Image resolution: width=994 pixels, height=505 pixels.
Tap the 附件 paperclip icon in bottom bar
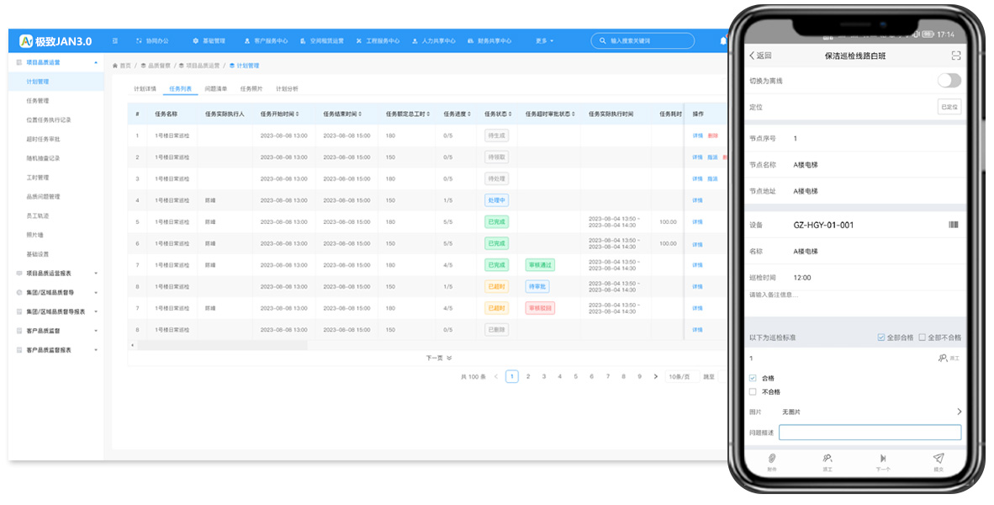[x=771, y=458]
